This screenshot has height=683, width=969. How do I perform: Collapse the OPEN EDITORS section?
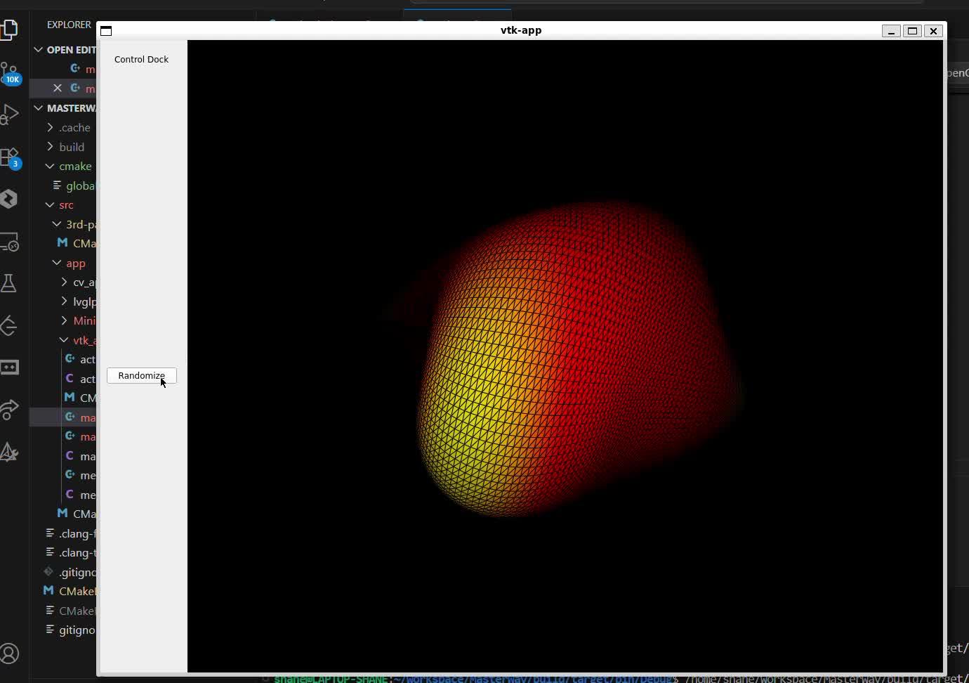click(39, 50)
